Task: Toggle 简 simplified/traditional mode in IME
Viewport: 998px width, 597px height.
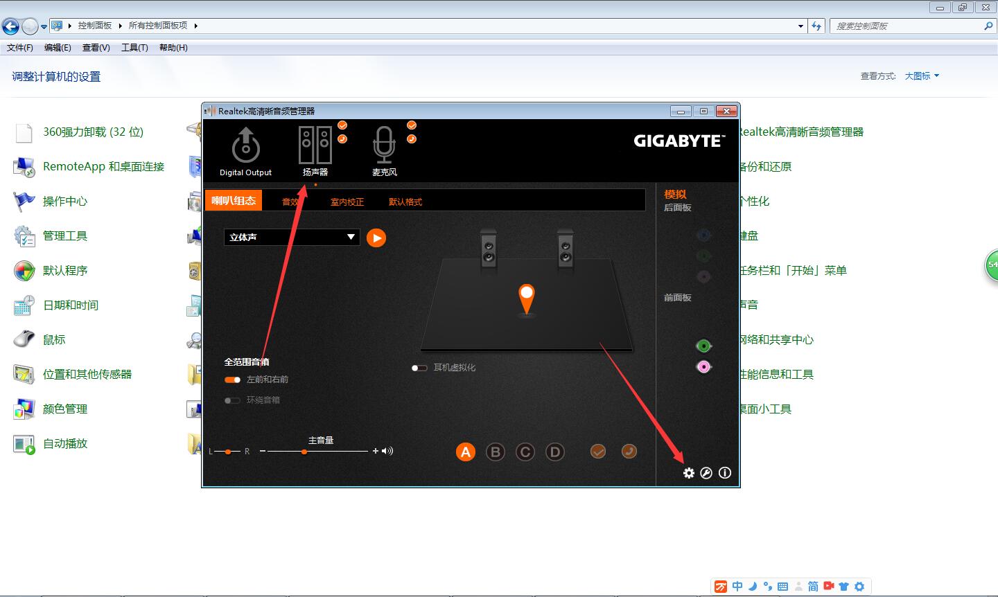Action: point(813,587)
